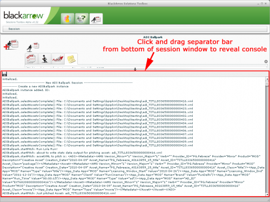
Task: Select the small pitcher session icon
Action: 33,47
